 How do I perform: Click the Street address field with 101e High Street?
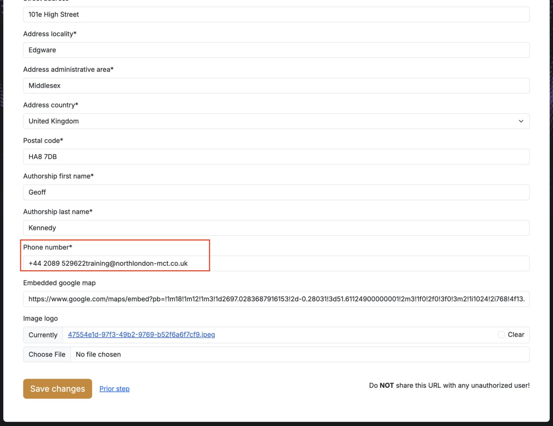276,14
